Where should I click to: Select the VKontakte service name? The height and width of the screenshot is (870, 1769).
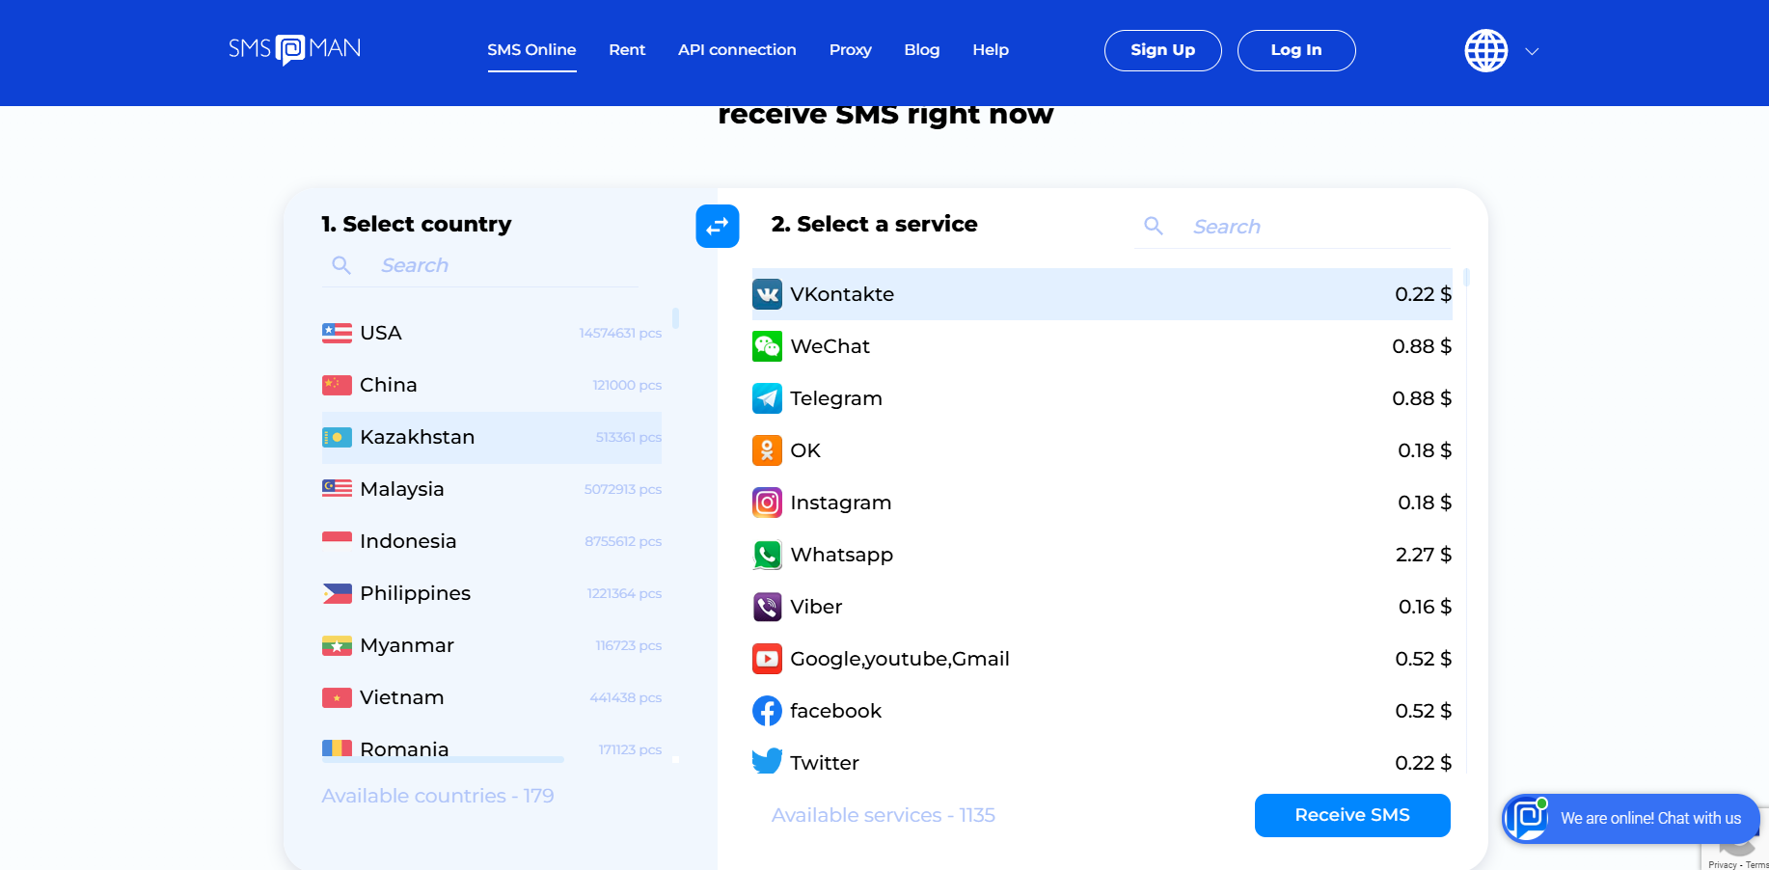842,294
